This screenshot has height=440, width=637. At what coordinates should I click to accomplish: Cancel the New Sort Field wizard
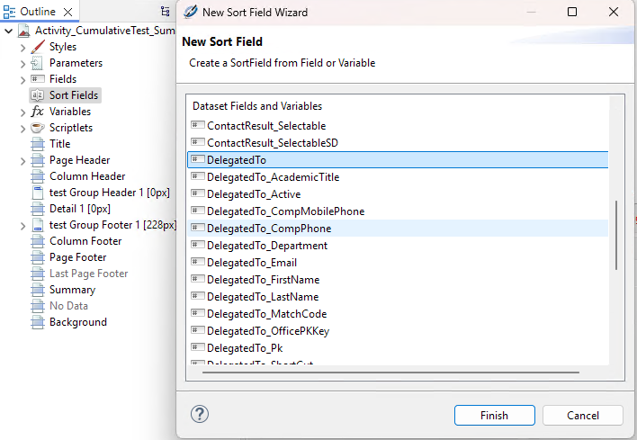click(582, 415)
